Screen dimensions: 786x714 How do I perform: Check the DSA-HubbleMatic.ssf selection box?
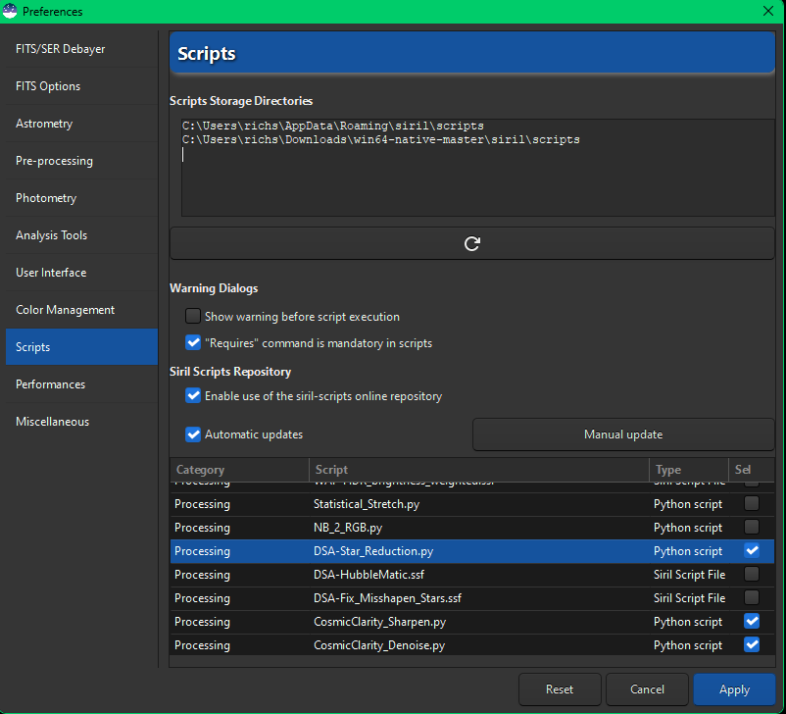(x=752, y=574)
